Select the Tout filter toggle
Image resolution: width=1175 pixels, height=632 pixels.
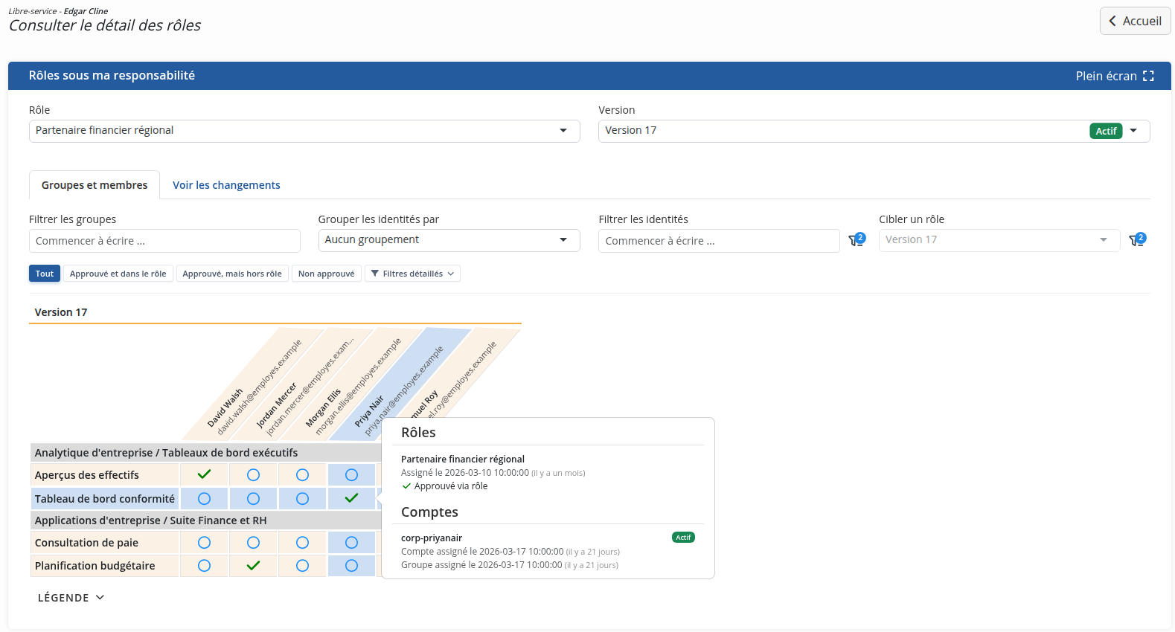[45, 274]
